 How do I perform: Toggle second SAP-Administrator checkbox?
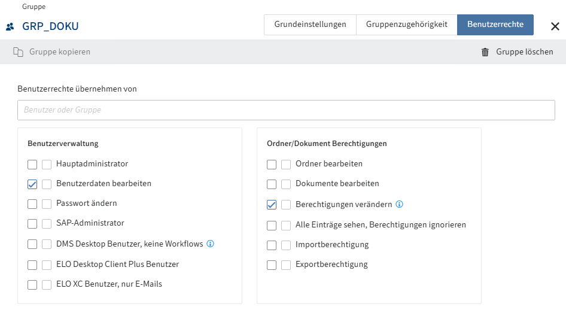(x=47, y=224)
